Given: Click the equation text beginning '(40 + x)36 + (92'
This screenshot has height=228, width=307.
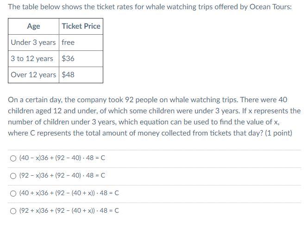Looking at the screenshot, I should pyautogui.click(x=69, y=193).
